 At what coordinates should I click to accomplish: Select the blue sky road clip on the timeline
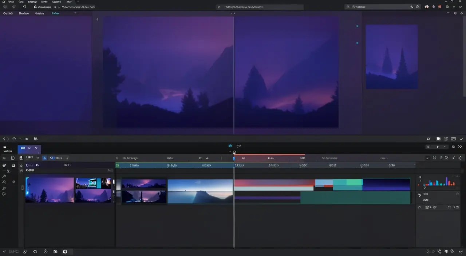pyautogui.click(x=200, y=191)
